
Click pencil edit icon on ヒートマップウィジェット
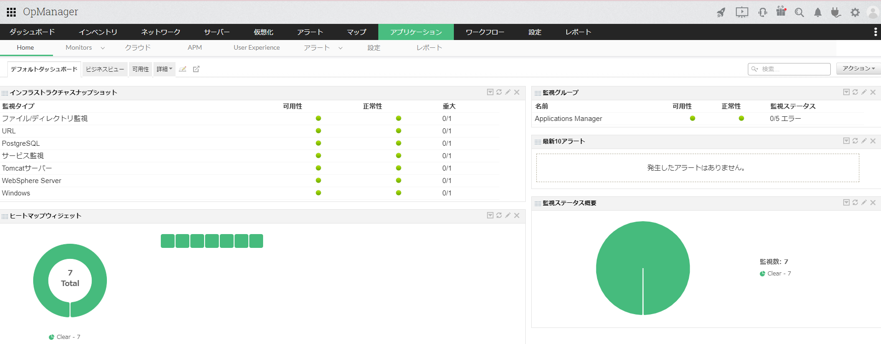[508, 215]
